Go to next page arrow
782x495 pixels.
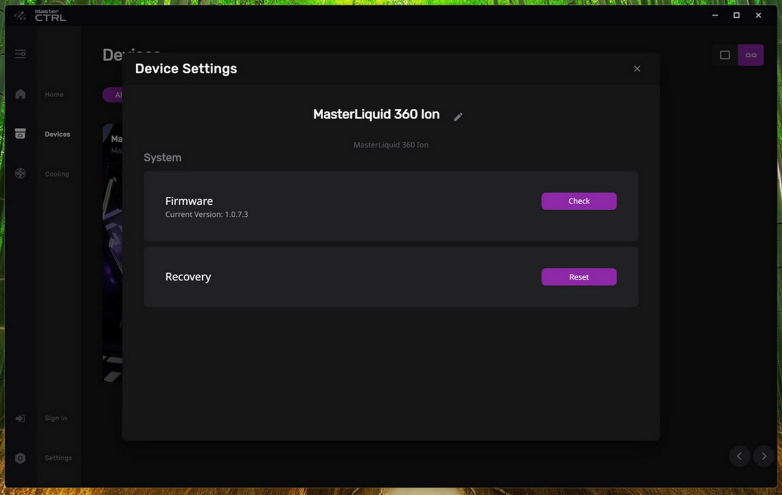764,456
